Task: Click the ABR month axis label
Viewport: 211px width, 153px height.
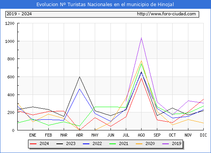Action: pos(79,135)
